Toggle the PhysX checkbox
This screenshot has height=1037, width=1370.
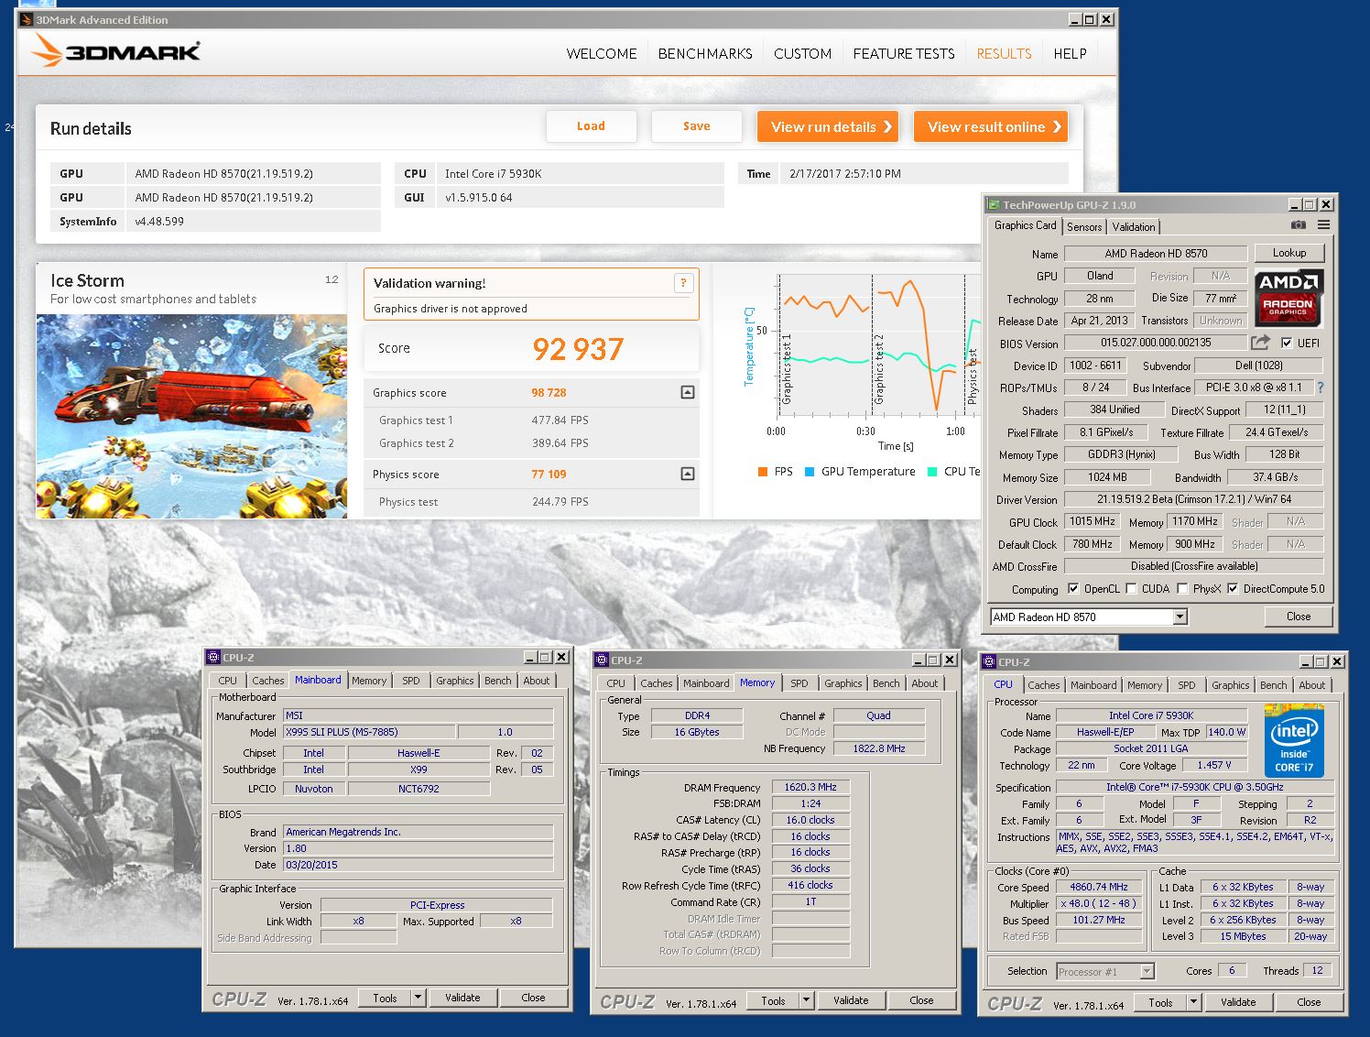(x=1182, y=589)
